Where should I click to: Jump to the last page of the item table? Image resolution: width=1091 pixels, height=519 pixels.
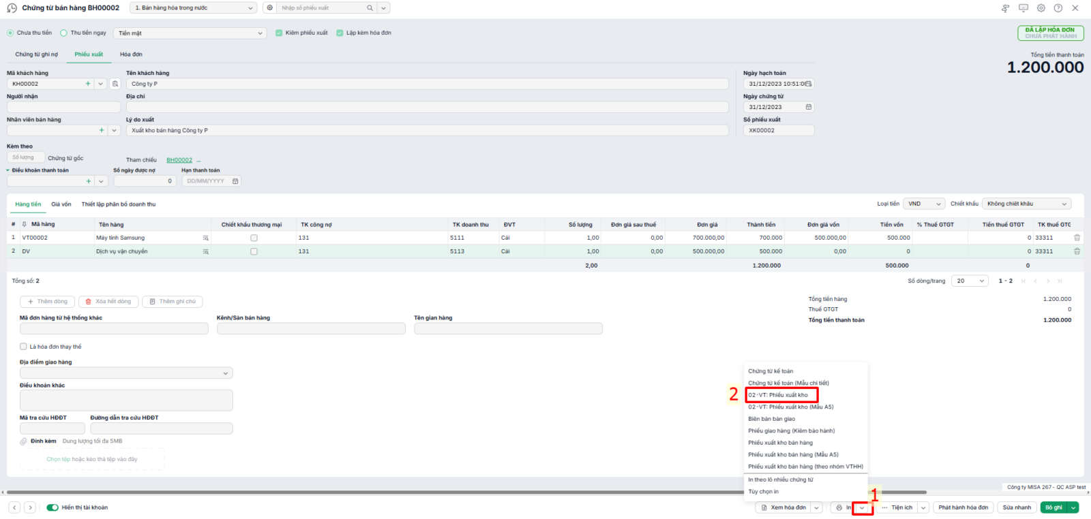pyautogui.click(x=1060, y=281)
